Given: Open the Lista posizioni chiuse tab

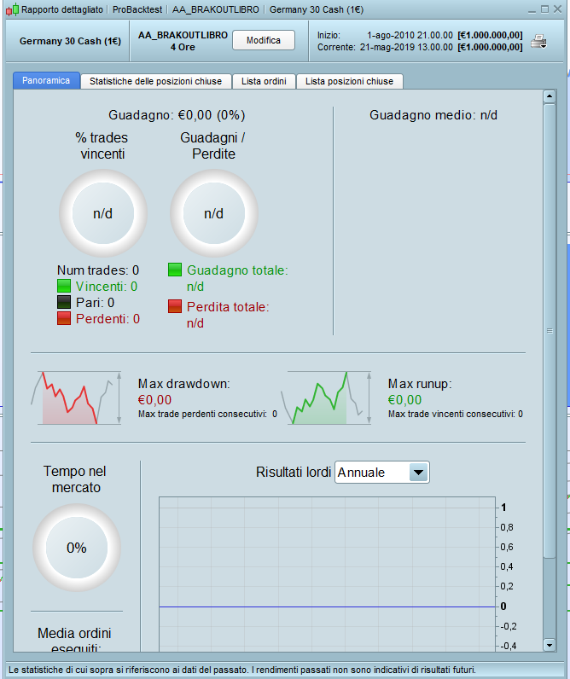Looking at the screenshot, I should click(x=349, y=81).
